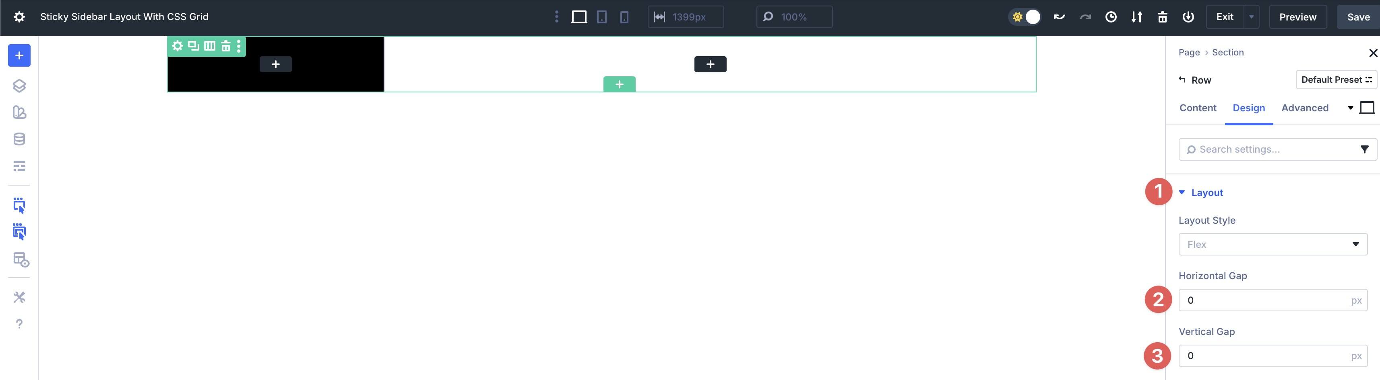
Task: Switch to the Content tab
Action: [1198, 107]
